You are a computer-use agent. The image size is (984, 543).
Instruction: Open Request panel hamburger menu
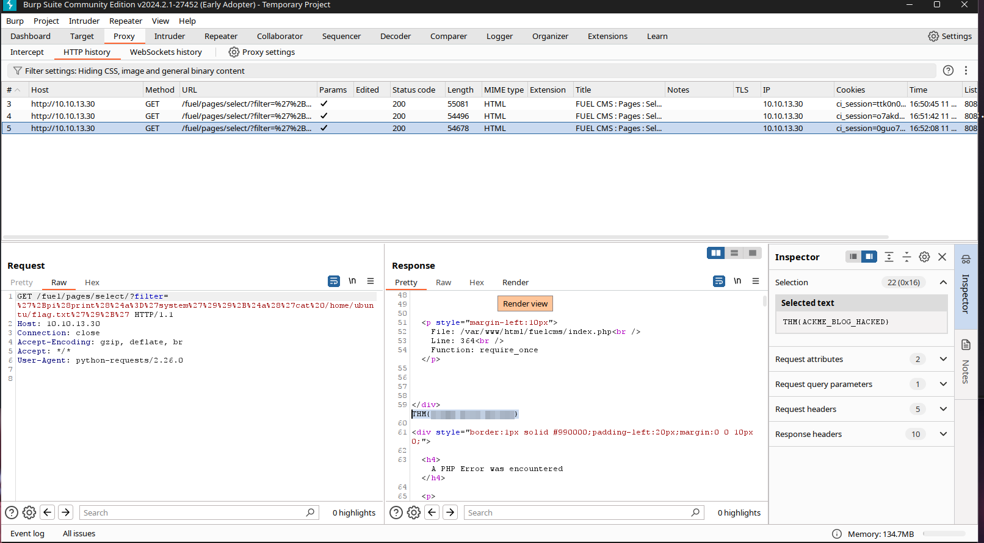coord(371,281)
